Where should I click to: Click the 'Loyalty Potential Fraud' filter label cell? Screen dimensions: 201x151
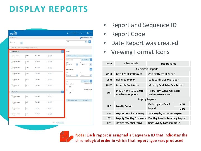[x=130, y=123]
